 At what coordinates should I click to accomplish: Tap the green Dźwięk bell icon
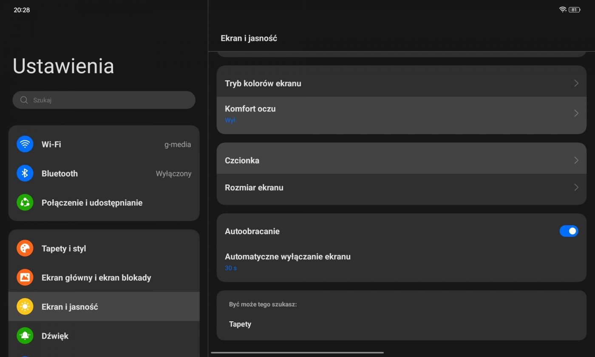coord(25,336)
